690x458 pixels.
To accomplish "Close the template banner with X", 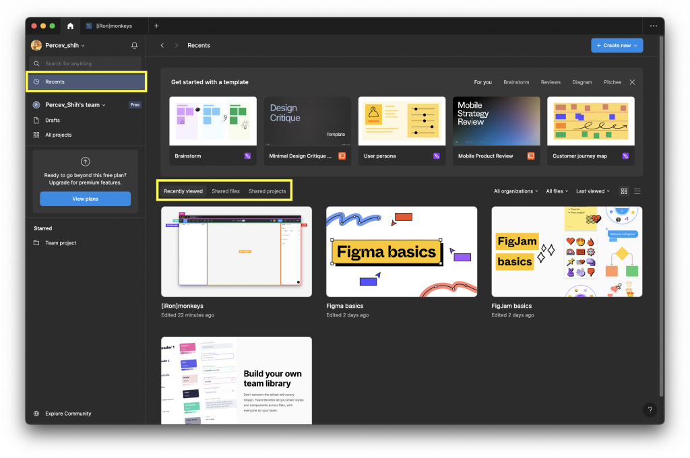I will point(632,82).
